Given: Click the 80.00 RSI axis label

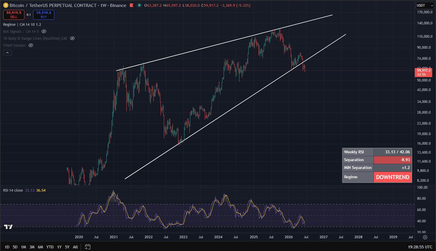Looking at the screenshot, I should click(x=421, y=199).
